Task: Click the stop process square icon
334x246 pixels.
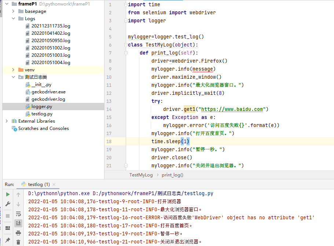Action: point(8,216)
